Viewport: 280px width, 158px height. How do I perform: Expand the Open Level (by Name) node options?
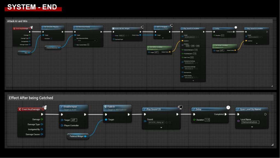point(252,127)
